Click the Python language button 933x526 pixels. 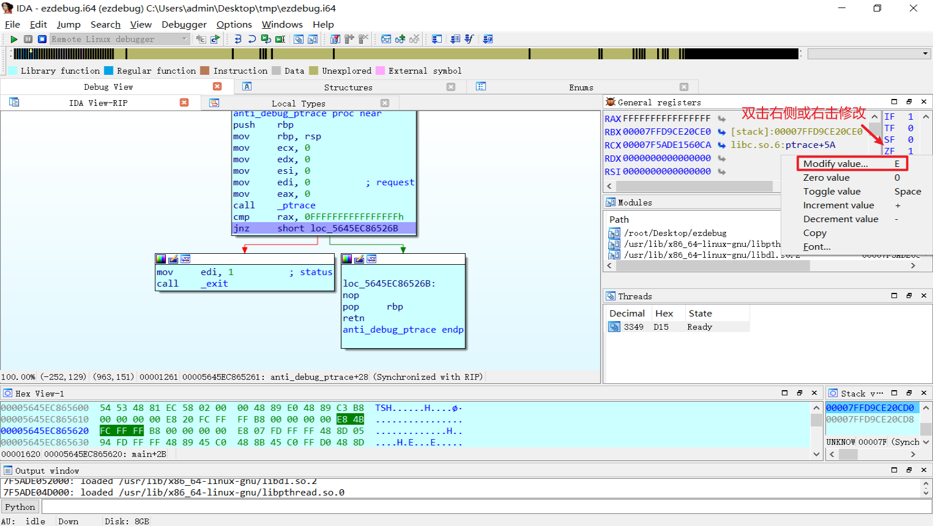coord(20,507)
